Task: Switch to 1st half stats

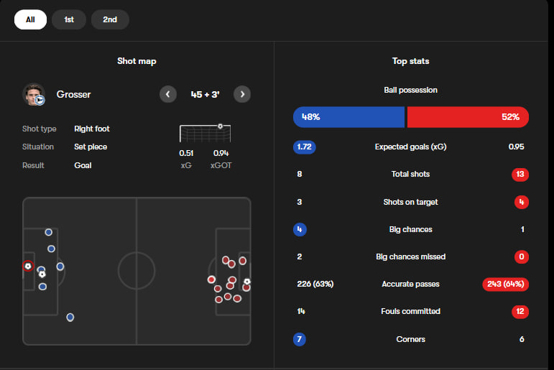Action: [69, 19]
